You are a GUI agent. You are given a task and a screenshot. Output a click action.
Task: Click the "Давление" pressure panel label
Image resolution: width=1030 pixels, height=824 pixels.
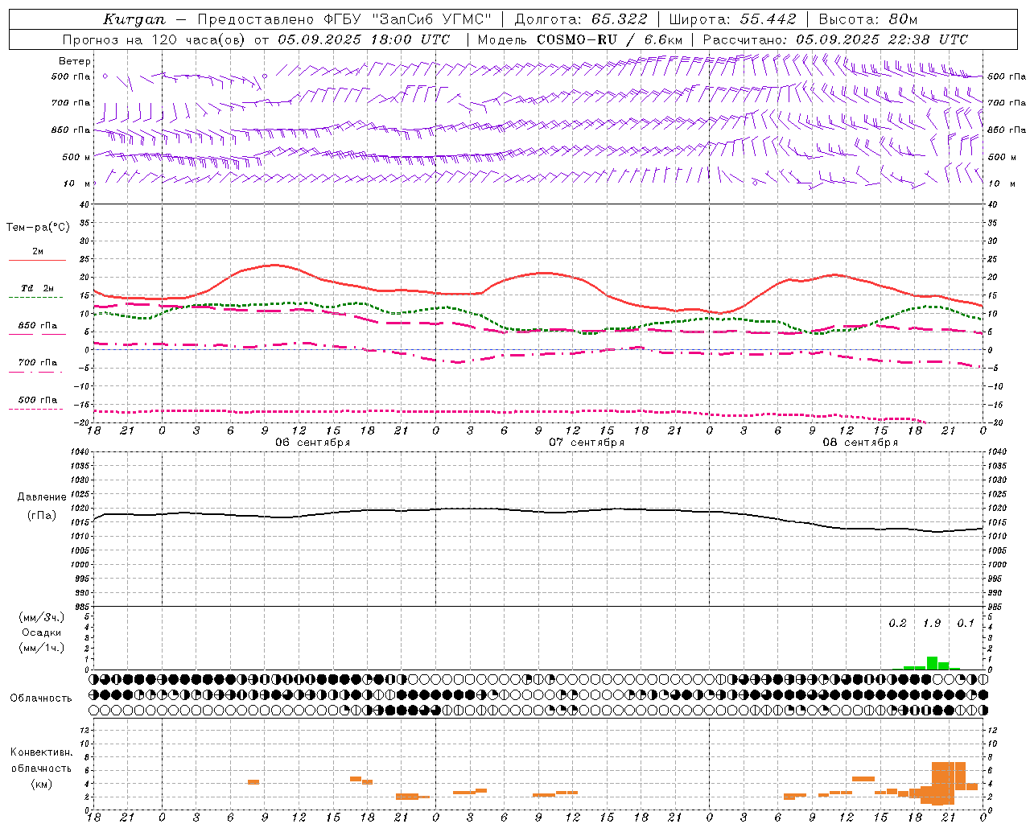tap(42, 497)
